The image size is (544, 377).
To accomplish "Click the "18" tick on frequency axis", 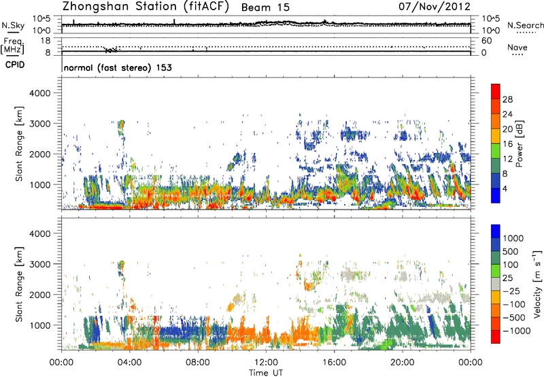I will (x=46, y=41).
